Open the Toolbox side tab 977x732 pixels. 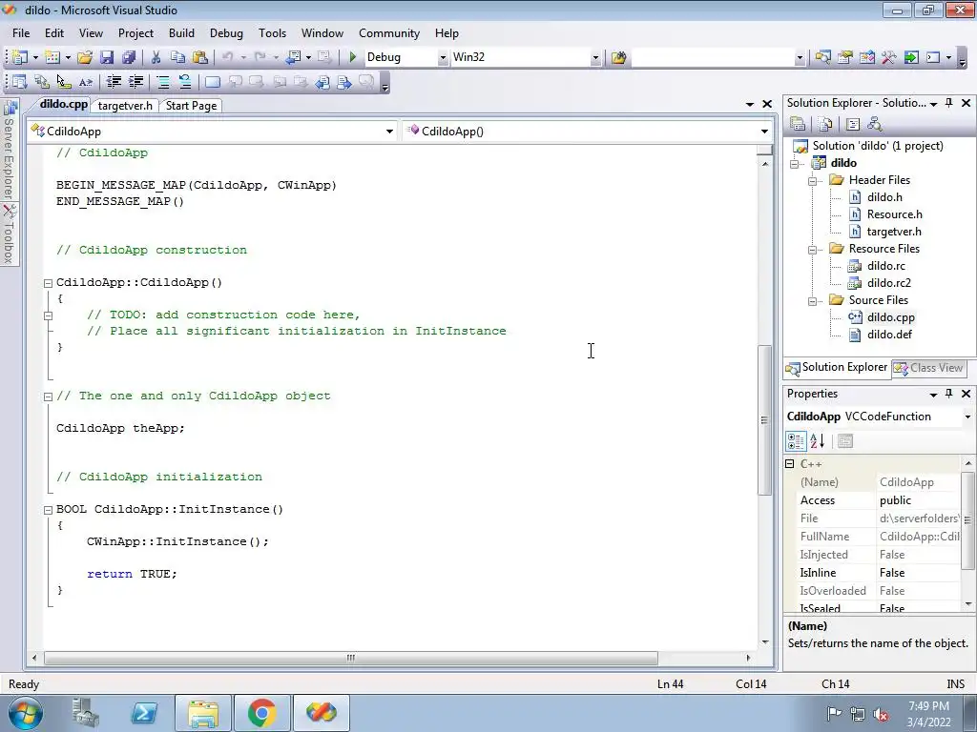coord(10,234)
